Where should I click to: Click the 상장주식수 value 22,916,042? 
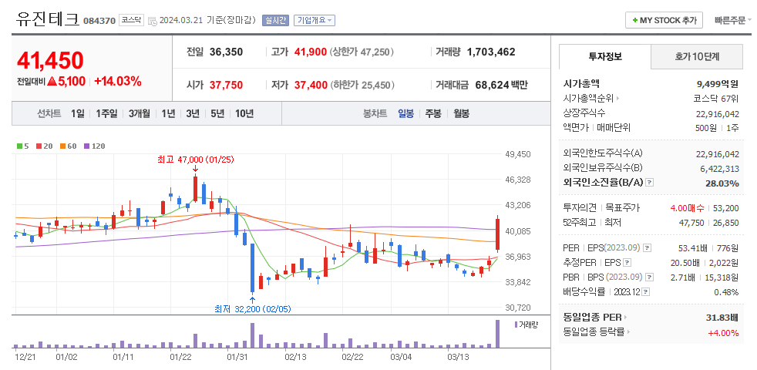click(718, 113)
